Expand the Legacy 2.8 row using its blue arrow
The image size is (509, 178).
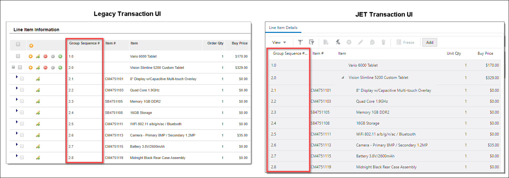(x=17, y=156)
